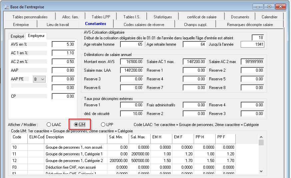This screenshot has height=178, width=291.
Task: Click the AC 2 en % input field
Action: click(x=63, y=62)
